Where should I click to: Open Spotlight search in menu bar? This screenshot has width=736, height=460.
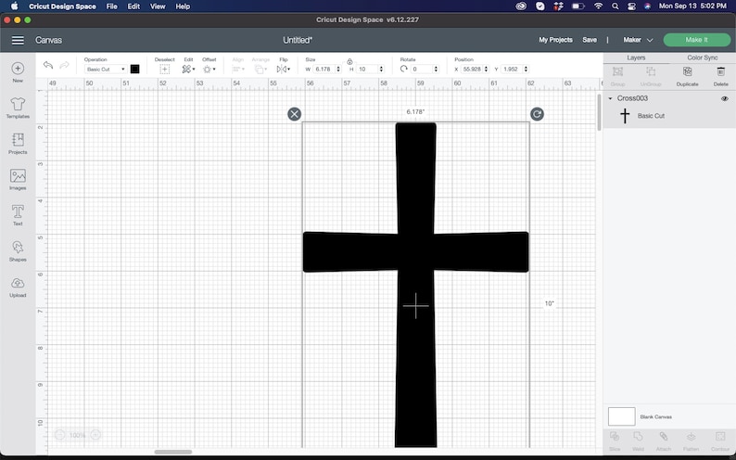pyautogui.click(x=615, y=6)
